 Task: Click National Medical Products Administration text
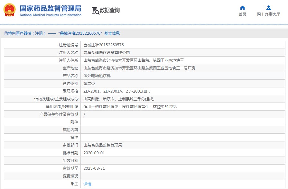point(51,15)
